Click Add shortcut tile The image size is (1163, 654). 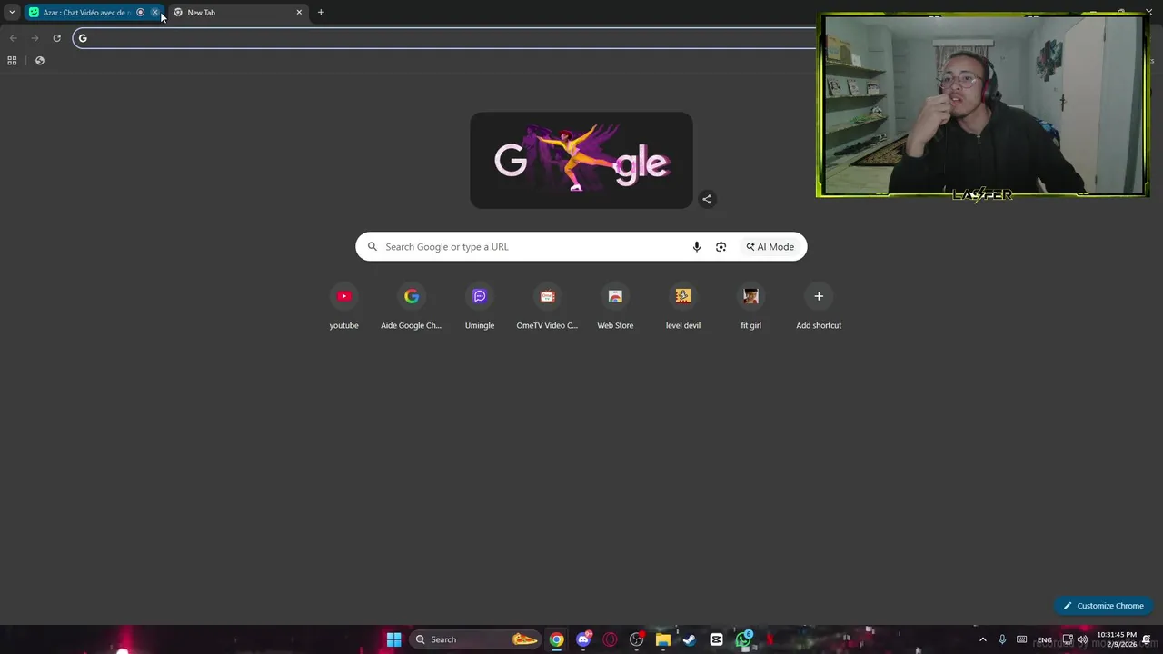click(819, 307)
